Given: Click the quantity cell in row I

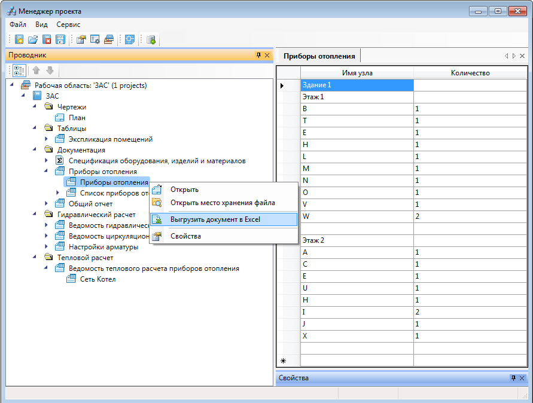Looking at the screenshot, I should click(470, 312).
